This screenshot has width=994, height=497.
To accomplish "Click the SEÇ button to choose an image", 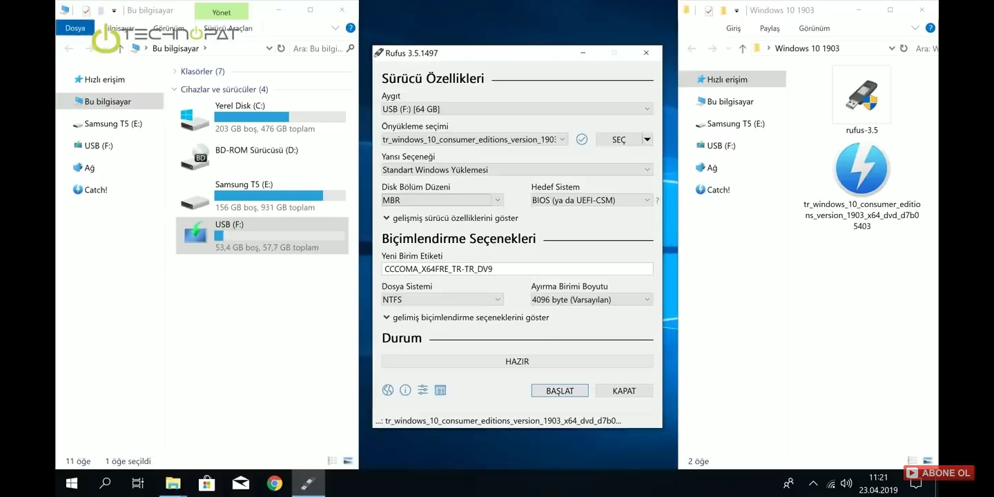I will point(618,139).
